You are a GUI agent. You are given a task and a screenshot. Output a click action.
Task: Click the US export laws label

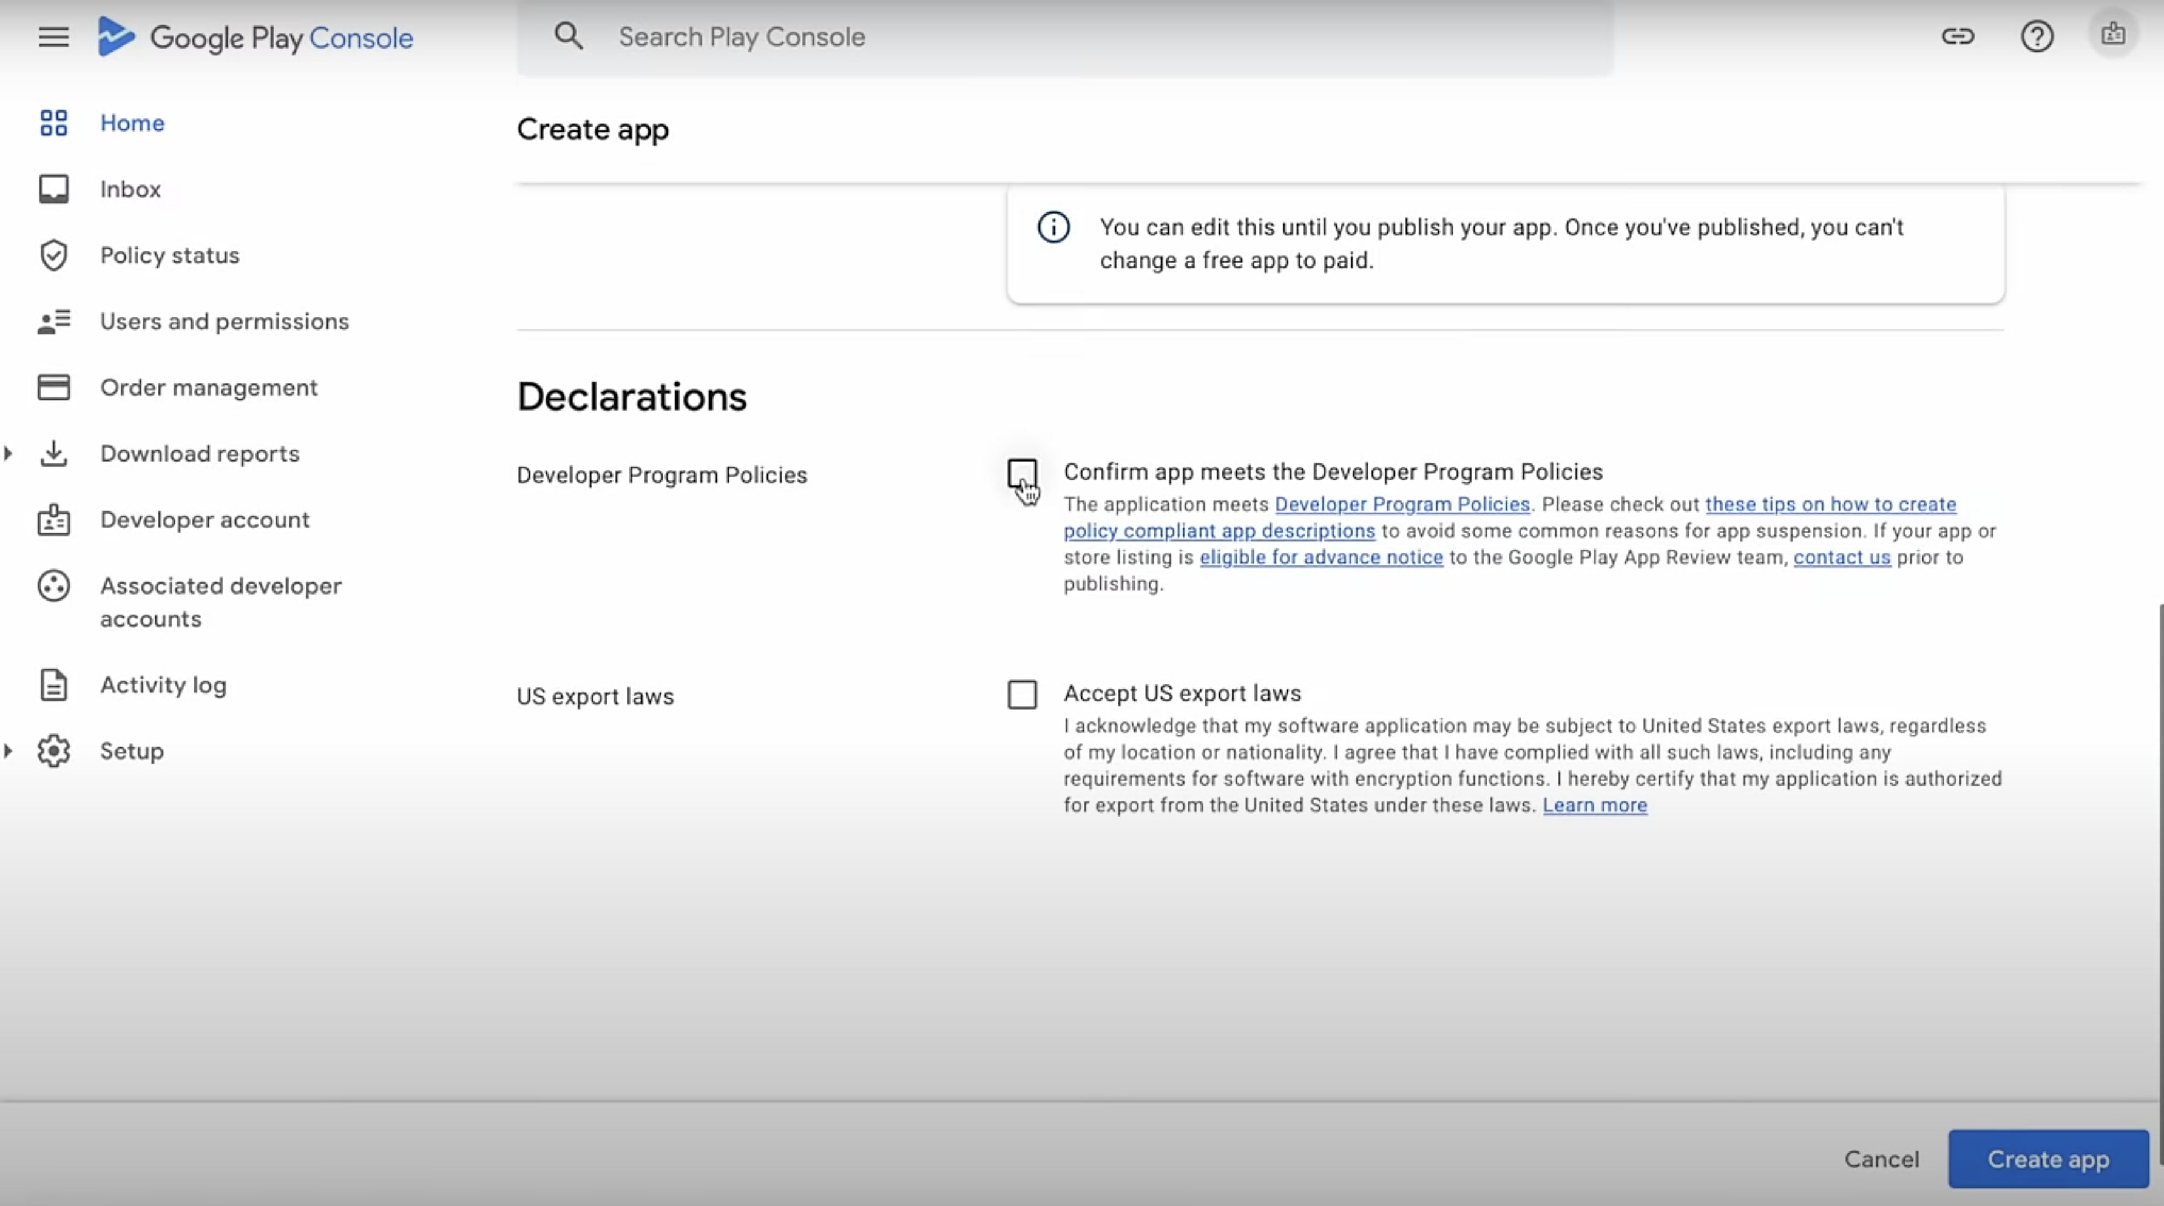point(595,697)
